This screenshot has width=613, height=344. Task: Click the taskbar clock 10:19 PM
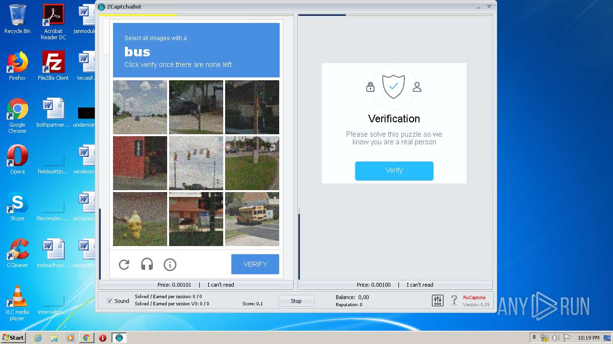pos(589,338)
